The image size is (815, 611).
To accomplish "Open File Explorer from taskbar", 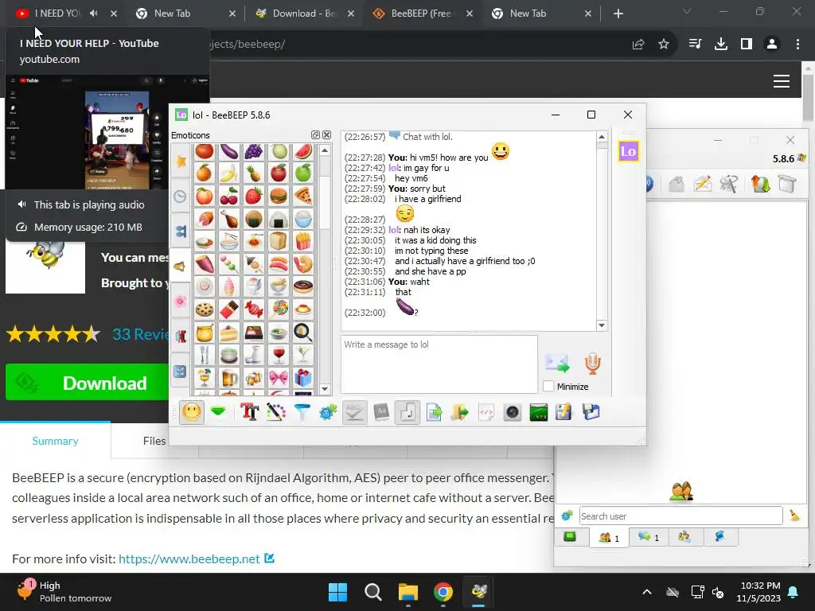I will point(408,592).
